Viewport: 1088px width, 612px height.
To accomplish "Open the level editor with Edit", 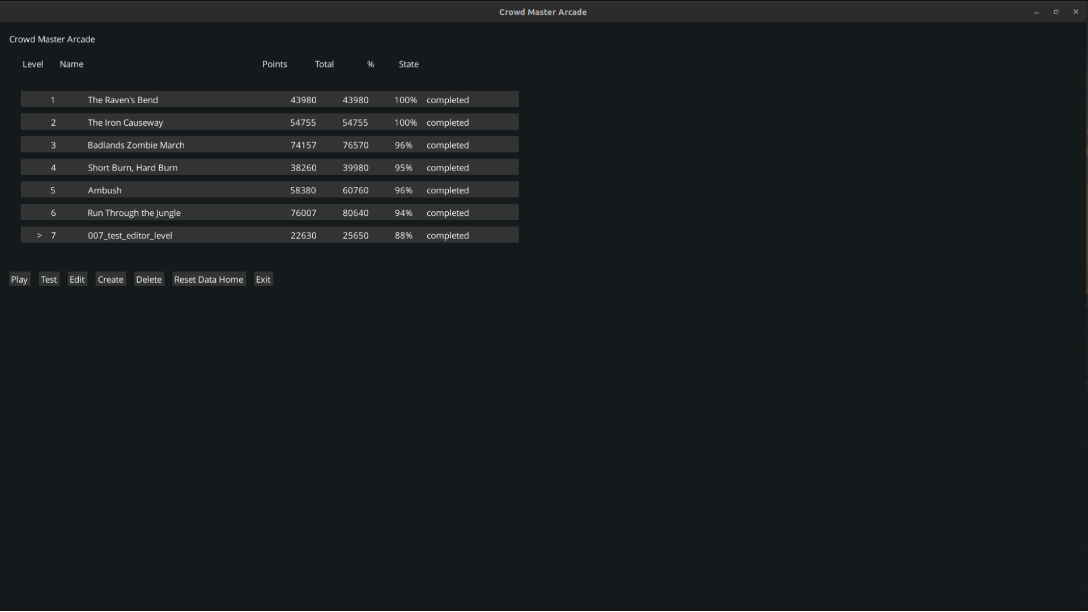I will click(x=77, y=279).
